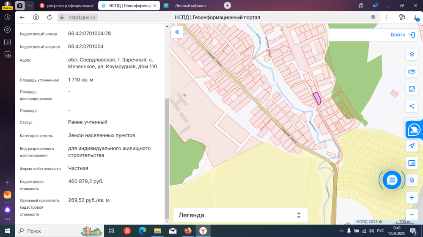Click the highlighted purple parcel on map
Image resolution: width=423 pixels, height=237 pixels.
317,98
